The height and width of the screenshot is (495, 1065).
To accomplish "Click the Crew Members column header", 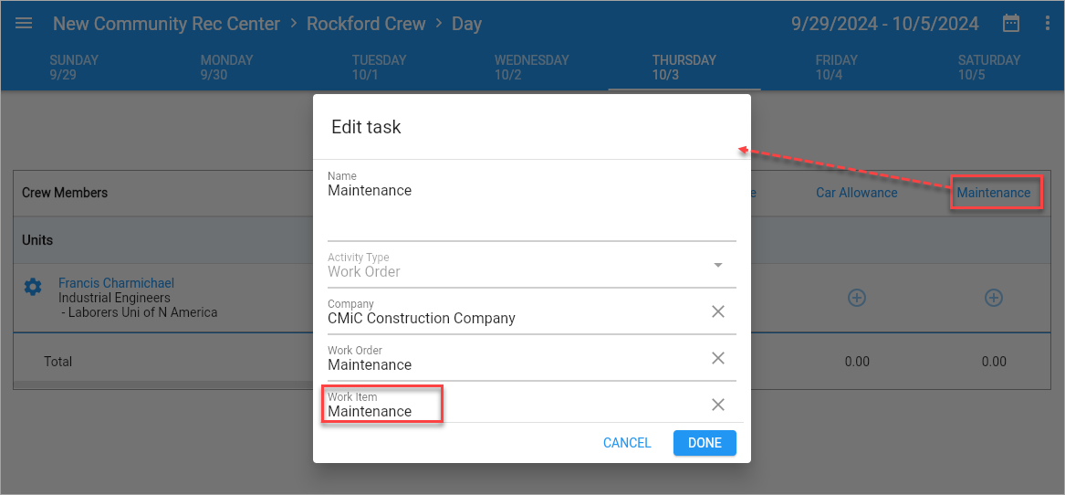I will (x=65, y=193).
